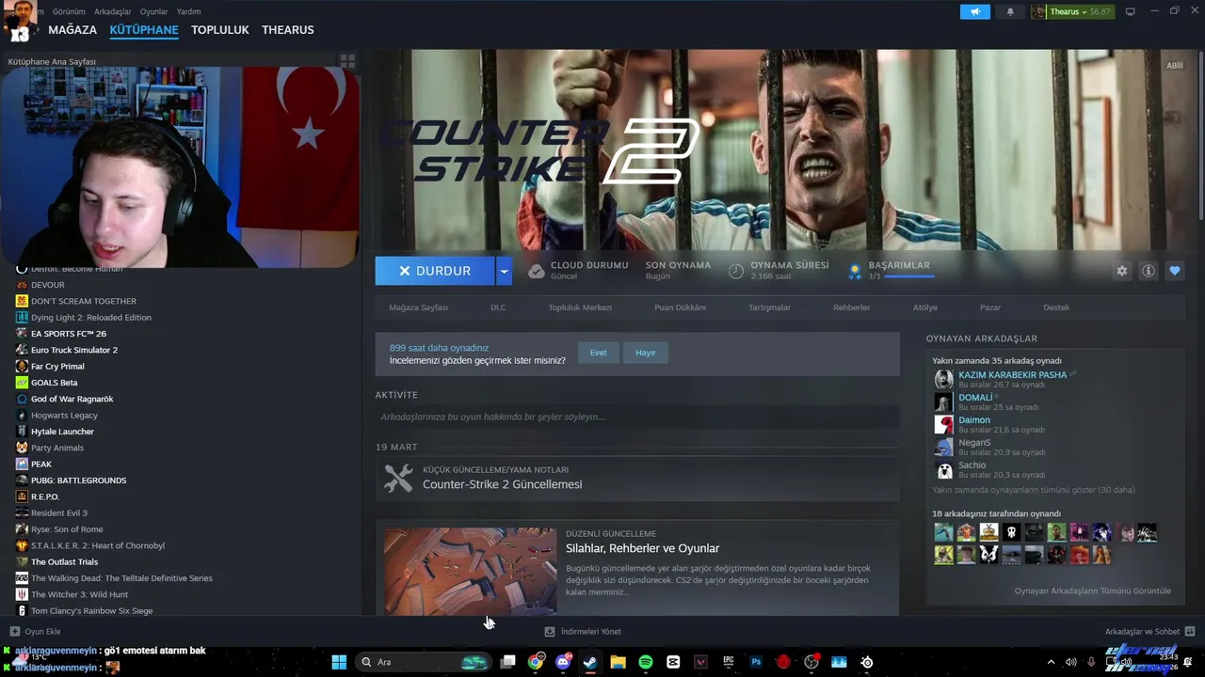Answer Hayır to the review prompt
Screen dimensions: 1205x677
[x=646, y=353]
